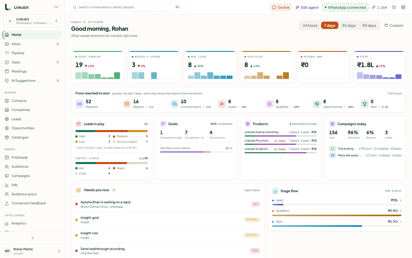Open the panel layout icon in top bar

[x=403, y=7]
